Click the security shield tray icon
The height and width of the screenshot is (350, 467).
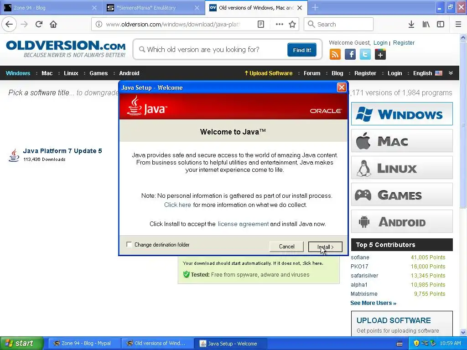coord(416,343)
